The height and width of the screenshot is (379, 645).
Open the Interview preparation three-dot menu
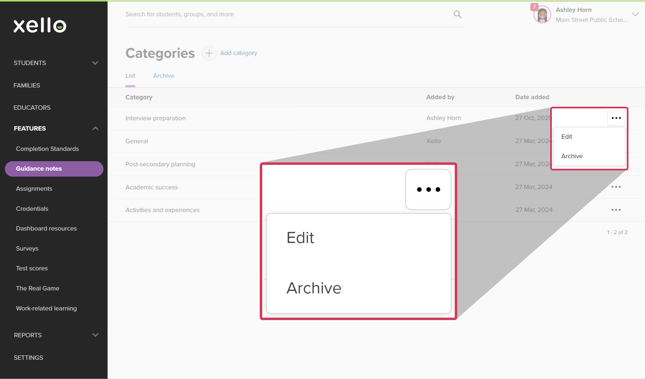click(616, 118)
